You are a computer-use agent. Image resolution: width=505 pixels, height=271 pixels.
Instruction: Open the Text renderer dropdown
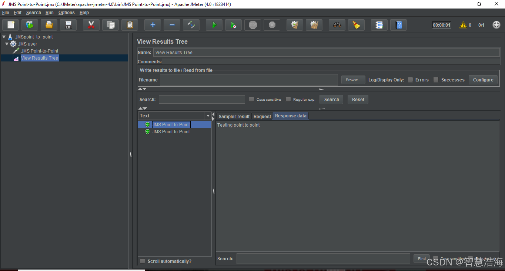(x=208, y=116)
